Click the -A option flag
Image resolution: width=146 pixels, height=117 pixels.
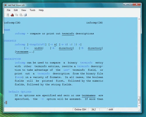pyautogui.click(x=53, y=48)
